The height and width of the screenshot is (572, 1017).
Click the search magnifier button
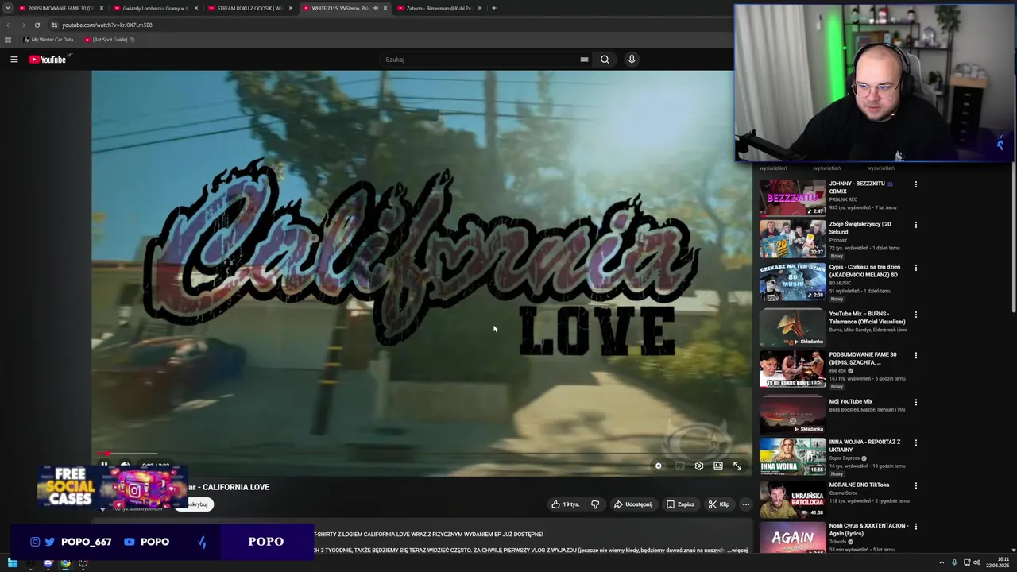pos(605,60)
